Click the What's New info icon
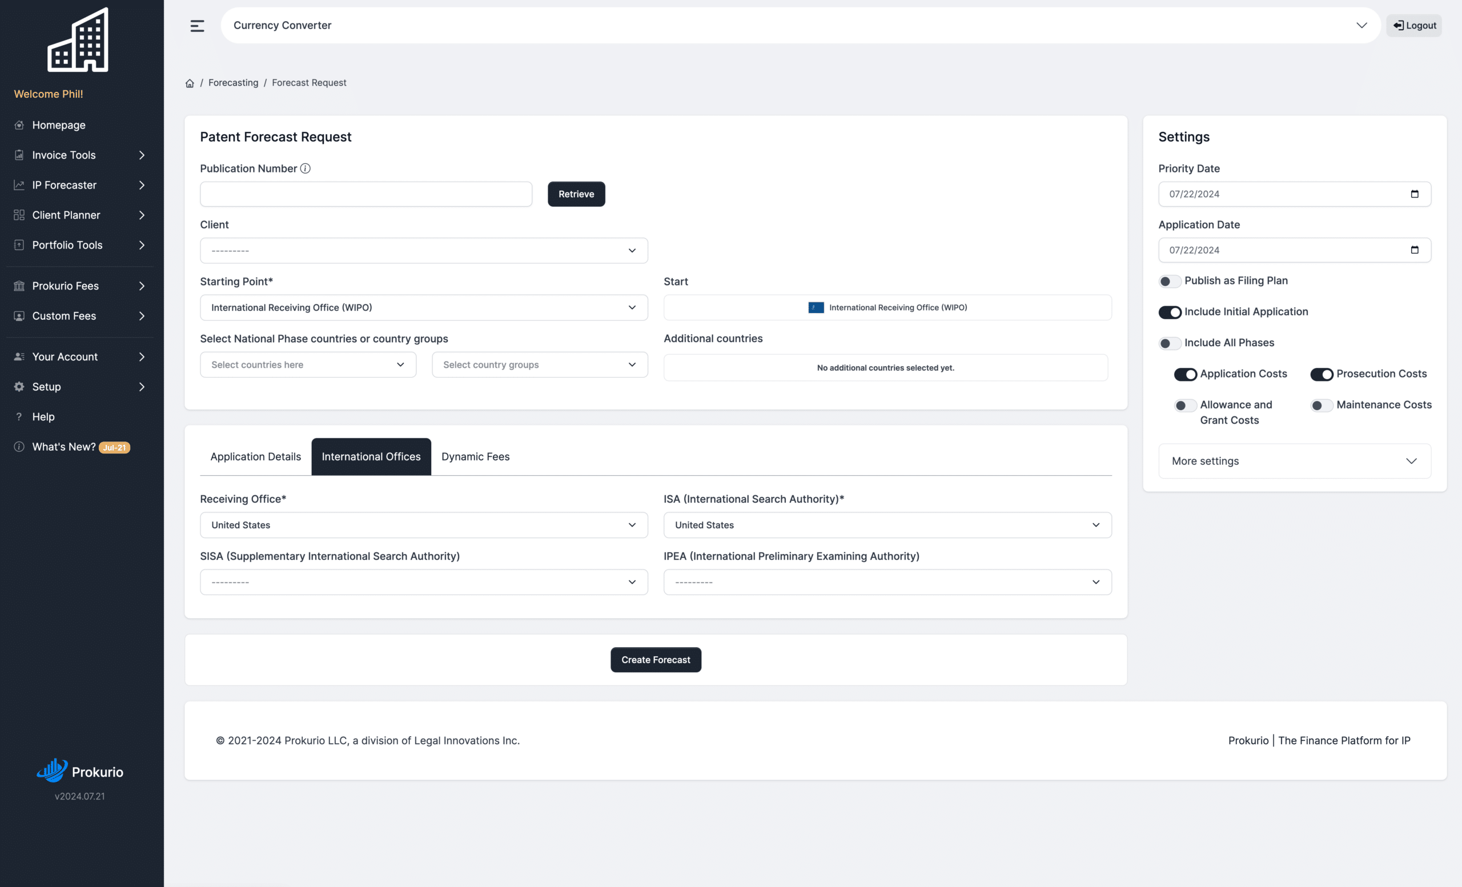1462x887 pixels. (x=19, y=447)
